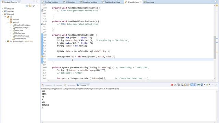Click the 'Chapter3' project label
The width and height of the screenshot is (219, 123).
[x=10, y=14]
